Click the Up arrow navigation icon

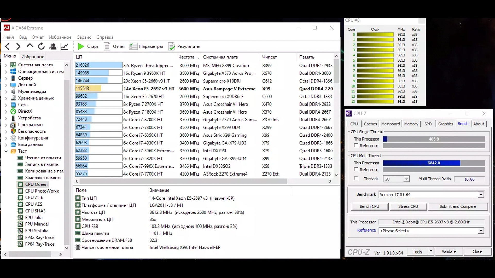pyautogui.click(x=30, y=46)
